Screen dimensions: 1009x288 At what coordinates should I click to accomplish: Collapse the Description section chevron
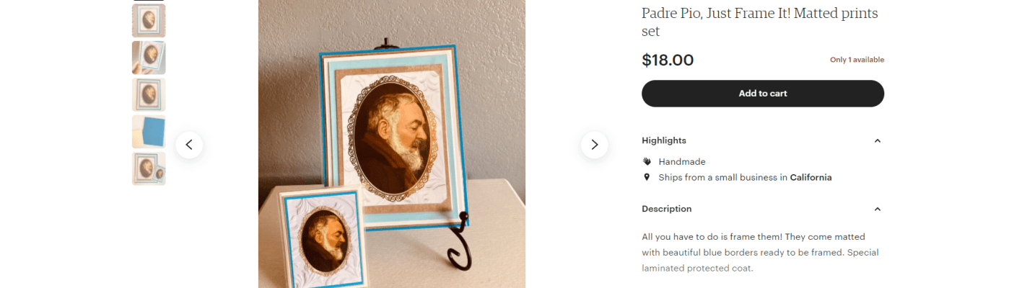click(x=877, y=209)
